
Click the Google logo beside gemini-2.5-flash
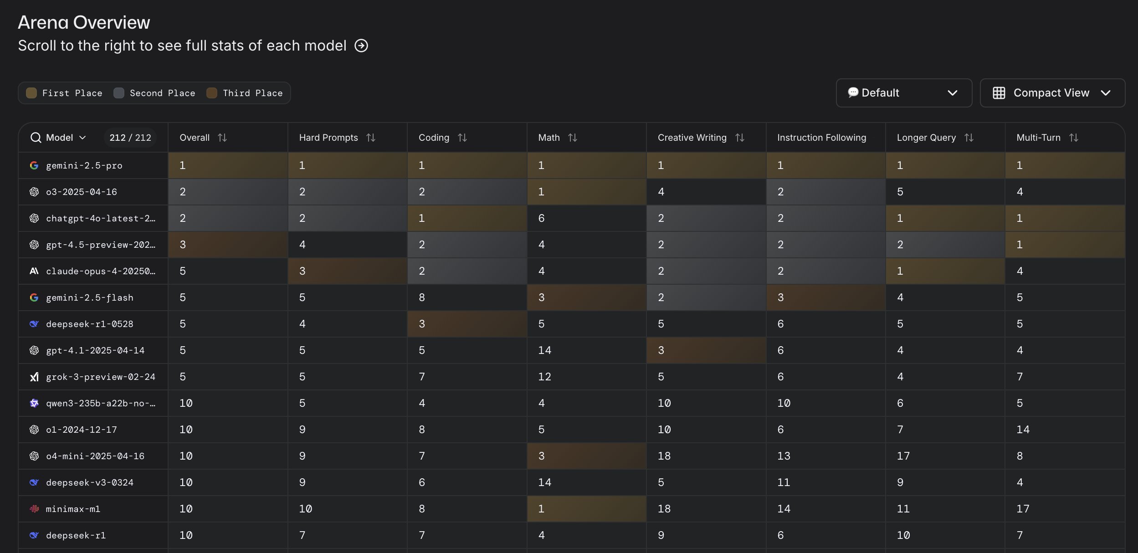[34, 297]
